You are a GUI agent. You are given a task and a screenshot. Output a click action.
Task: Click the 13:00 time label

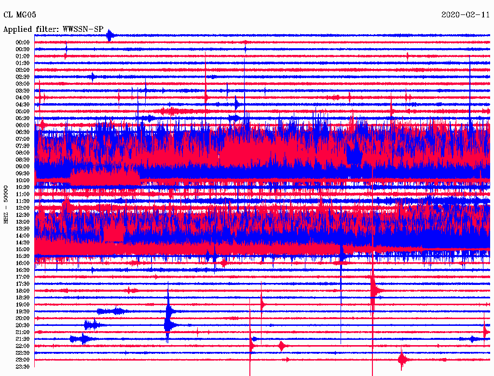[x=23, y=222]
